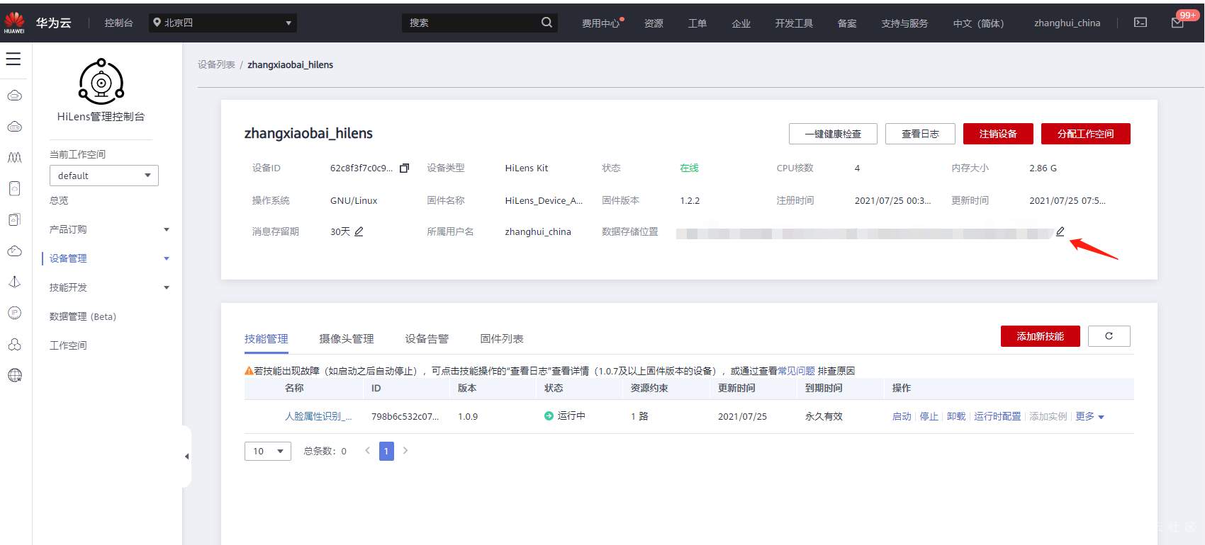1205x545 pixels.
Task: Click 启动 for the face skill
Action: (902, 416)
